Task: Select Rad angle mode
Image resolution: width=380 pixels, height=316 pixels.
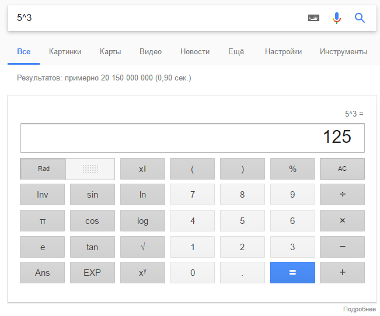Action: (x=43, y=168)
